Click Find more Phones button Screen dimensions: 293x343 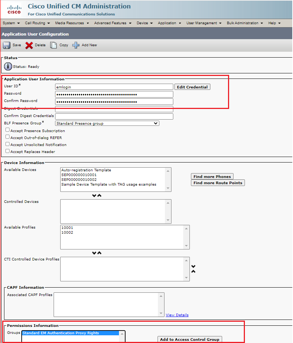click(212, 176)
